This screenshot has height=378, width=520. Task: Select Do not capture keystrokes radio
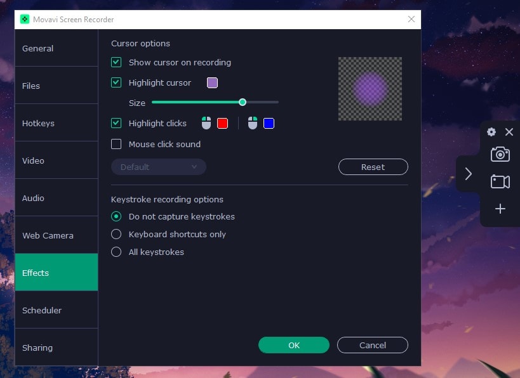[116, 216]
